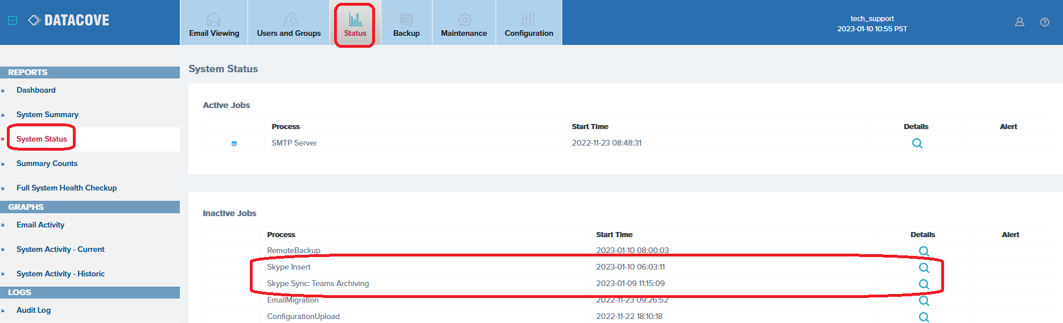
Task: View ConfigurationUpload job details
Action: [x=924, y=317]
